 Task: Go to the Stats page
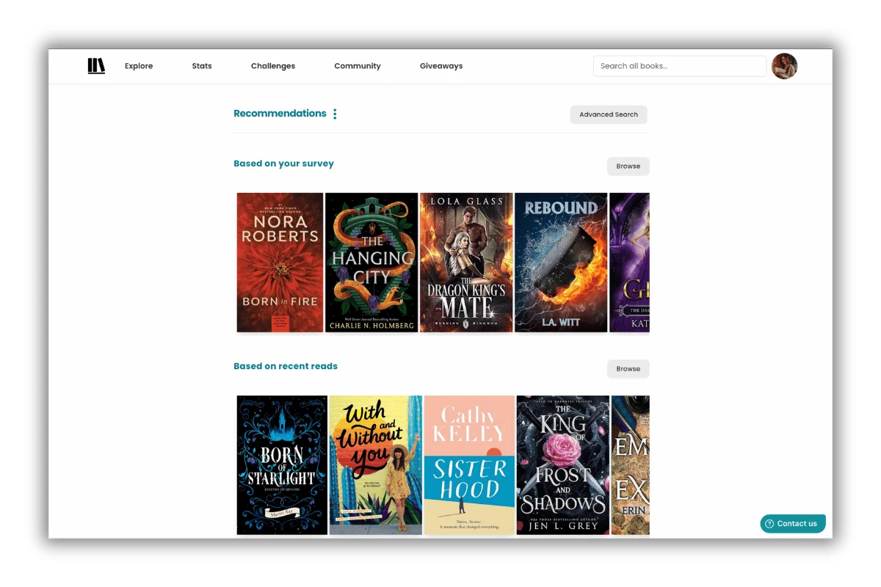pyautogui.click(x=201, y=65)
